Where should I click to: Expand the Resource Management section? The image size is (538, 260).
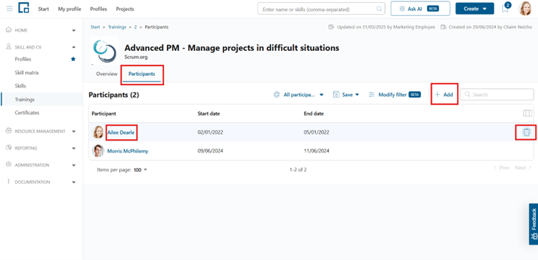[x=74, y=131]
